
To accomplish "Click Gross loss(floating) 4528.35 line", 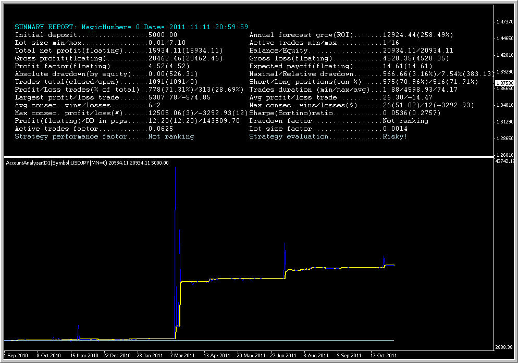I will (349, 58).
